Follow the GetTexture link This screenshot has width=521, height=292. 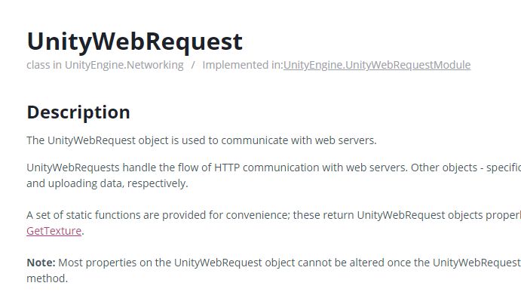(x=54, y=231)
